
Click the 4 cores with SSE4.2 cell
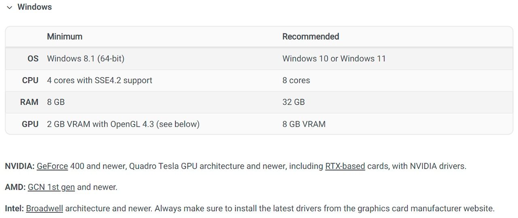point(100,80)
